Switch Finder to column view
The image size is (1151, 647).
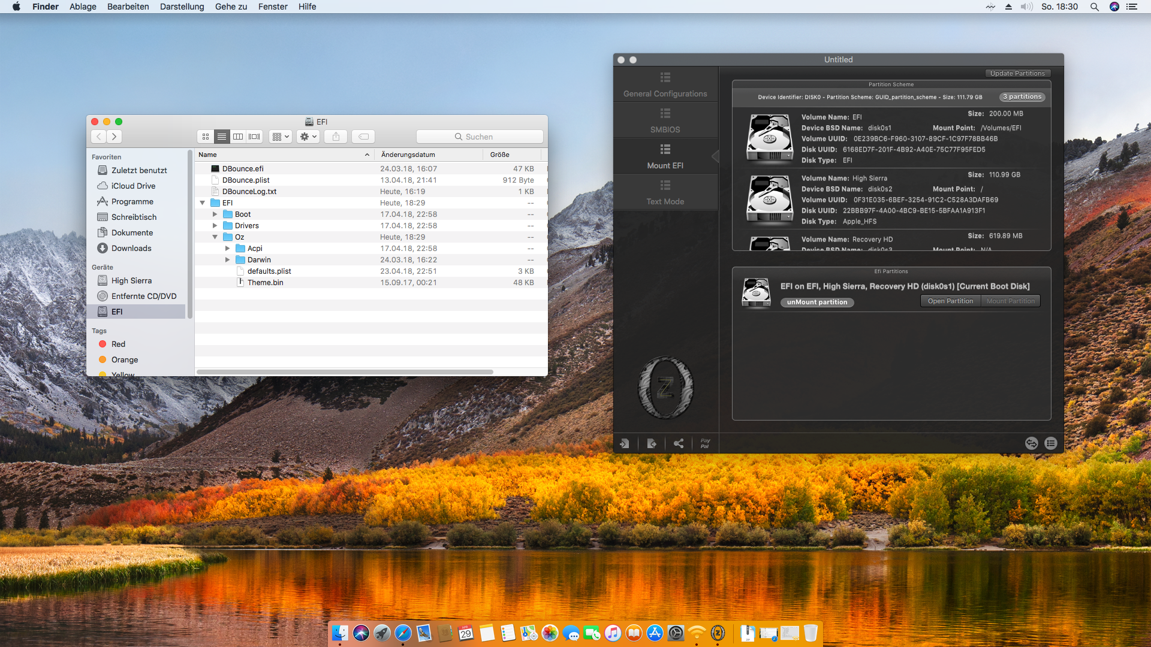238,137
